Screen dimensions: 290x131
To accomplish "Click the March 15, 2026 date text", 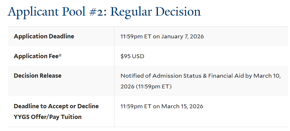I will tap(182, 106).
